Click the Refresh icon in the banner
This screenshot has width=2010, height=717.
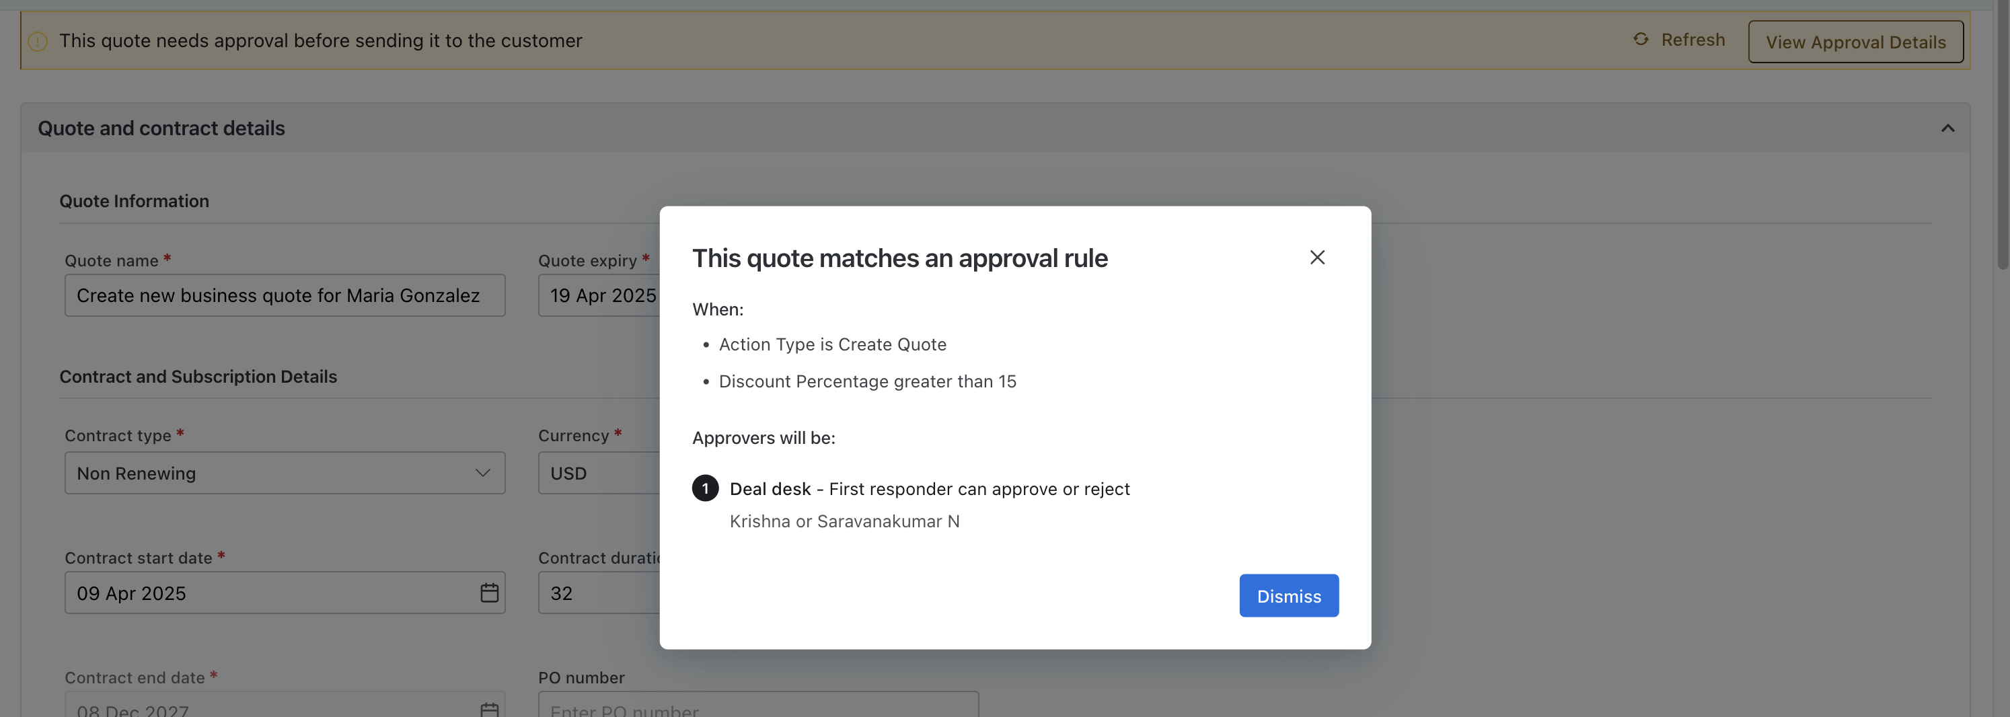1640,39
